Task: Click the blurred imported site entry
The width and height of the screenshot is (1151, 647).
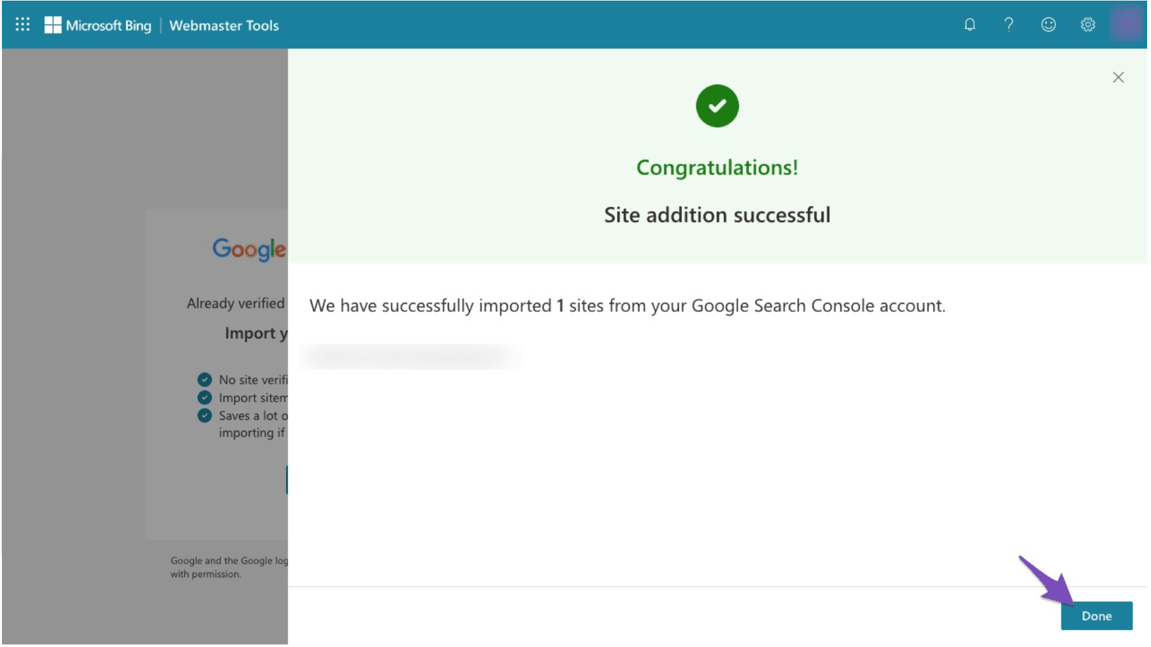Action: [411, 357]
